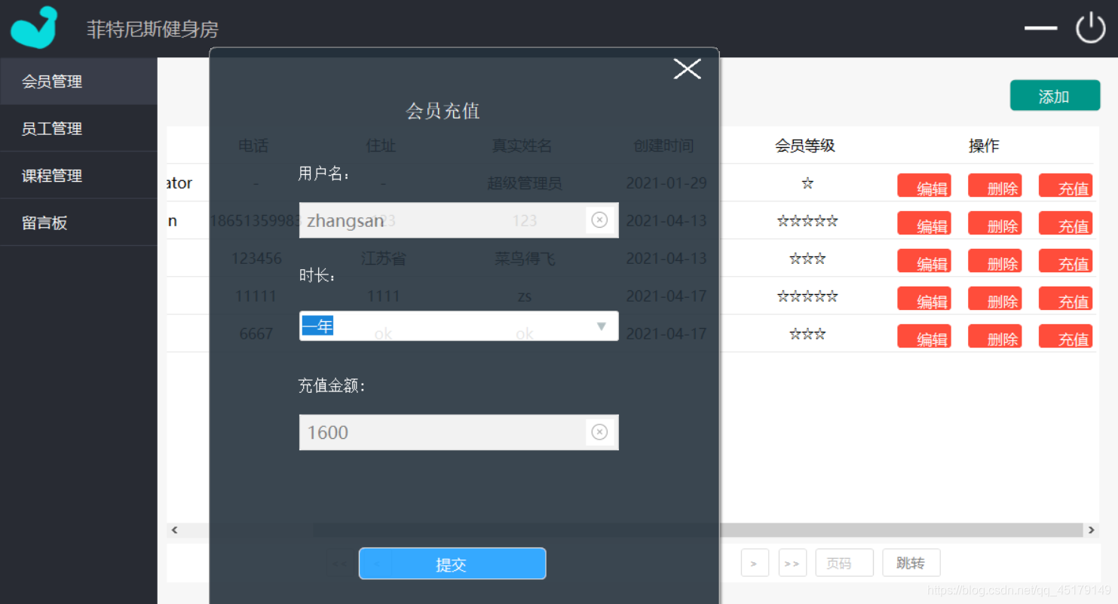Click 充值 in the 6667 row
Image resolution: width=1118 pixels, height=604 pixels.
[x=1066, y=337]
